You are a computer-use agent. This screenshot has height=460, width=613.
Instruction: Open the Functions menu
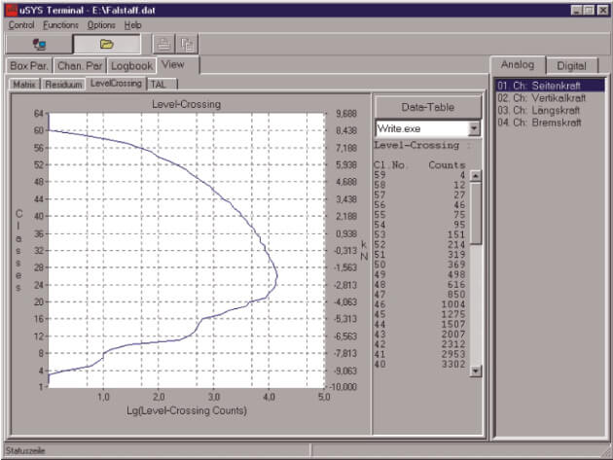(61, 24)
